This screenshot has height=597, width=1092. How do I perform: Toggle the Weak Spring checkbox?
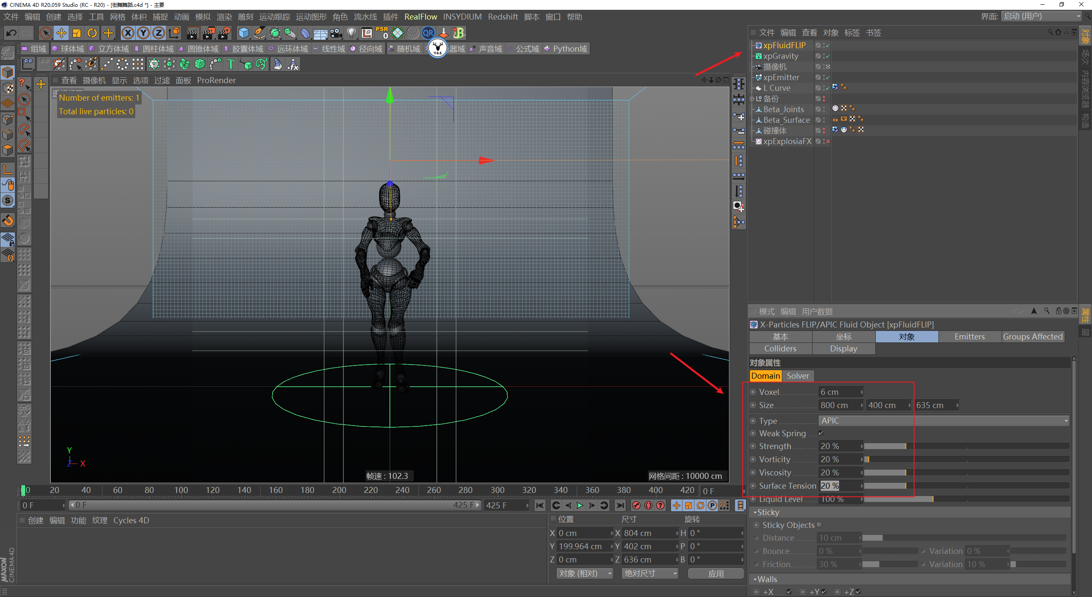point(821,433)
